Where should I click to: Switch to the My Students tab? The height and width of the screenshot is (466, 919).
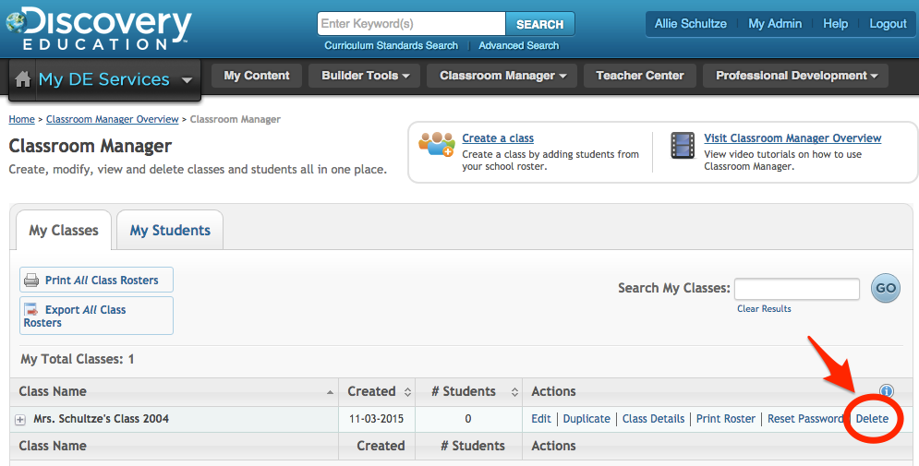(x=170, y=230)
